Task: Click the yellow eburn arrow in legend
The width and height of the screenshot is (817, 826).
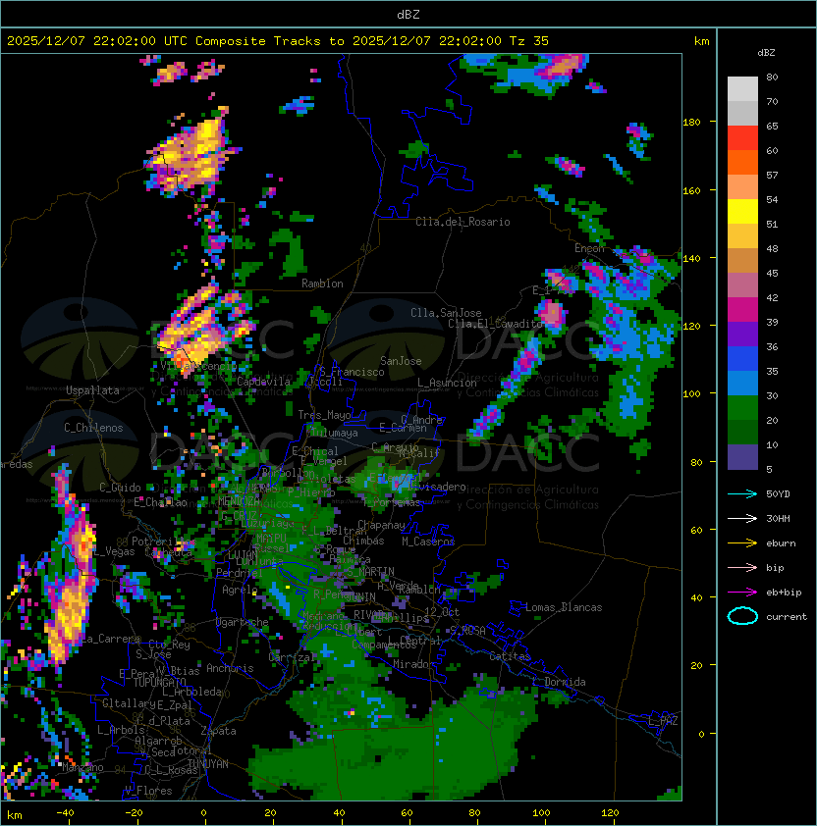Action: [742, 543]
